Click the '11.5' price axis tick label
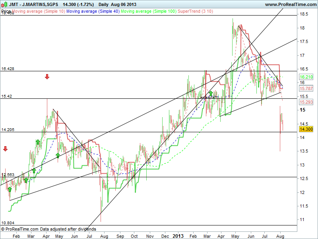Viewport: 318px width, 239px height. click(x=304, y=206)
